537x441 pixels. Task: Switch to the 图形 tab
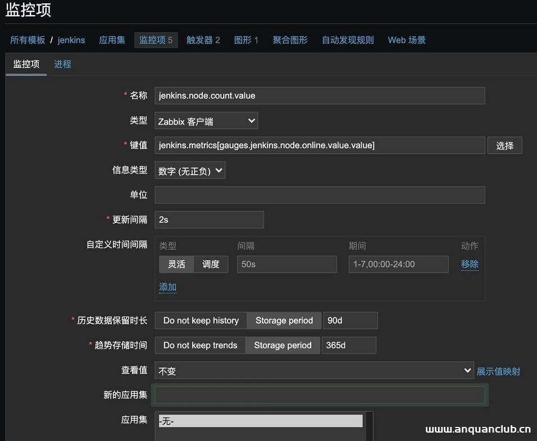[246, 40]
